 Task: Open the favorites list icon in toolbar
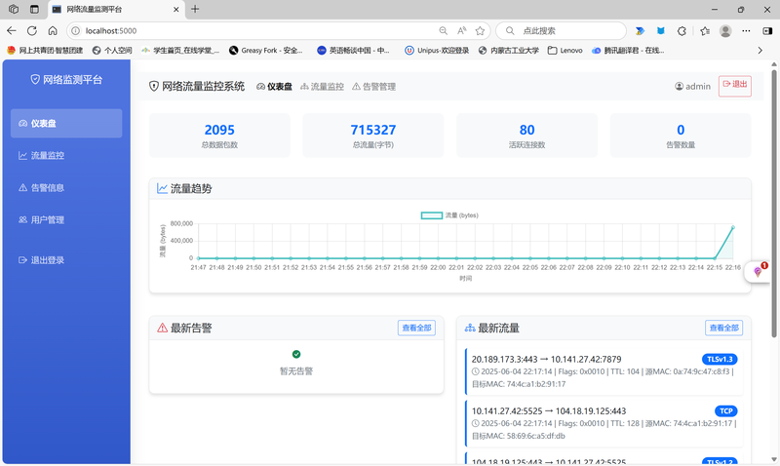pos(705,31)
